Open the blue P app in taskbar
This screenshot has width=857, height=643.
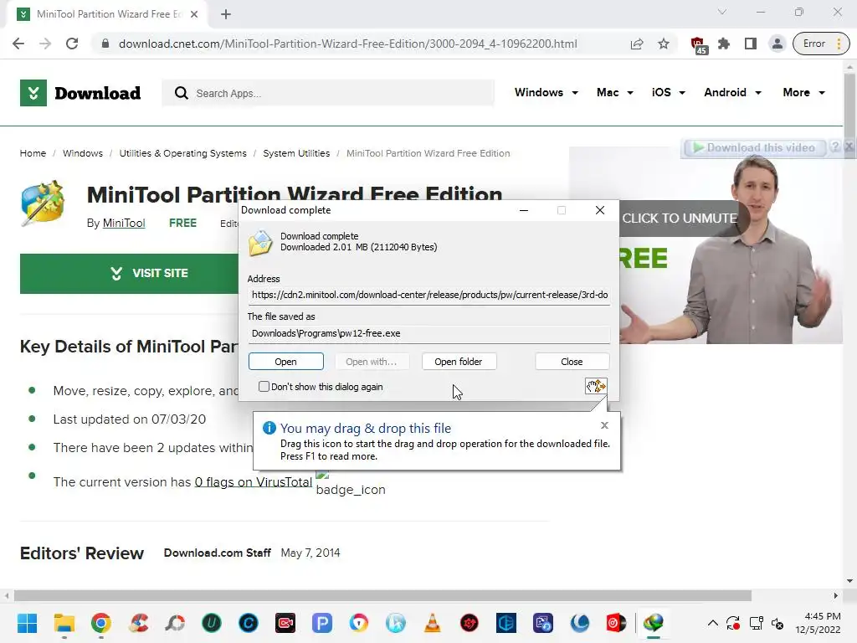(322, 623)
